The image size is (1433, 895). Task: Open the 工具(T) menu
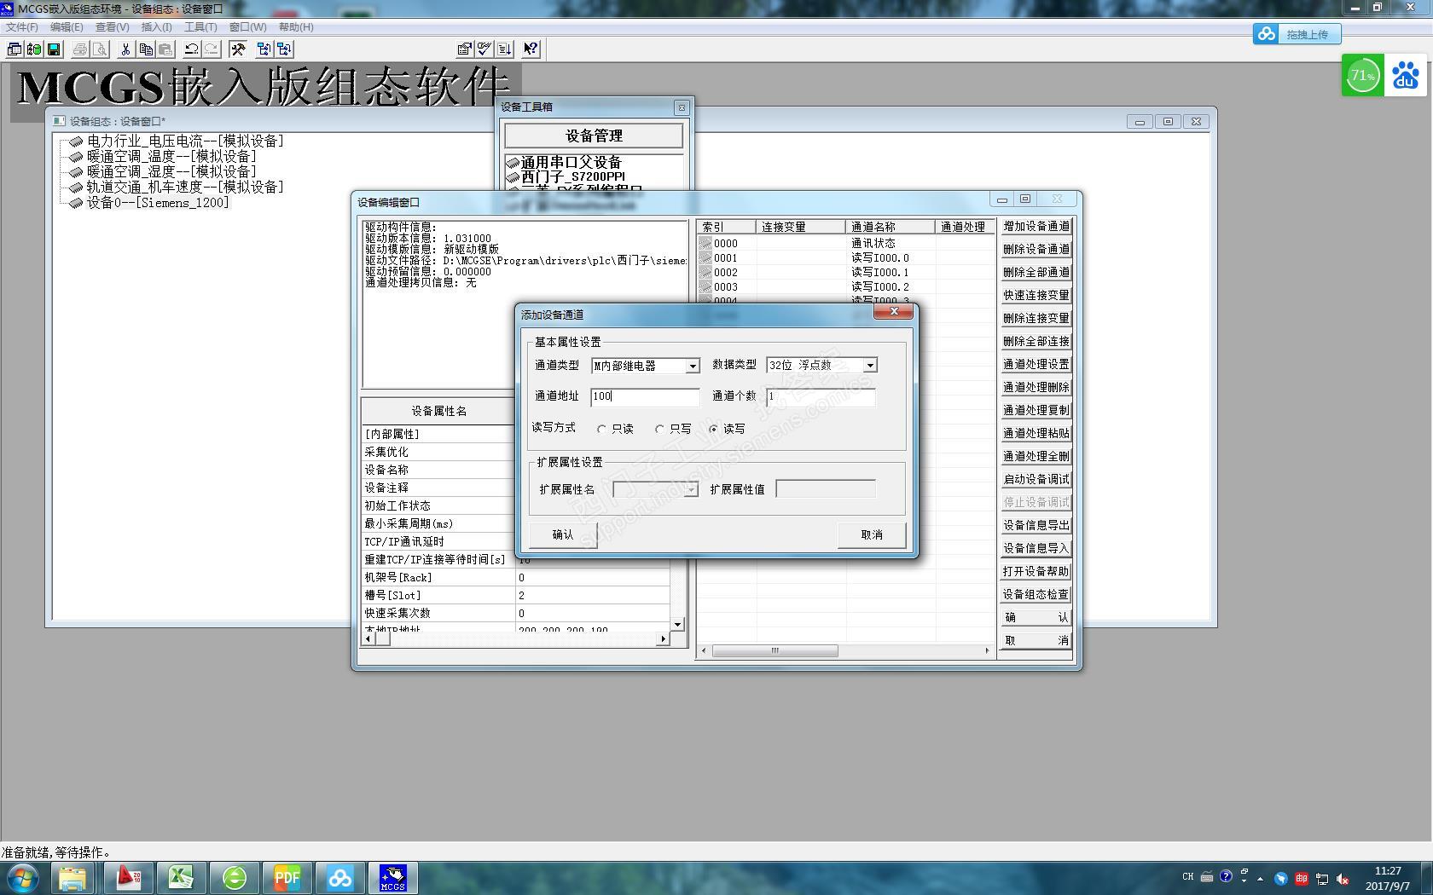coord(200,27)
